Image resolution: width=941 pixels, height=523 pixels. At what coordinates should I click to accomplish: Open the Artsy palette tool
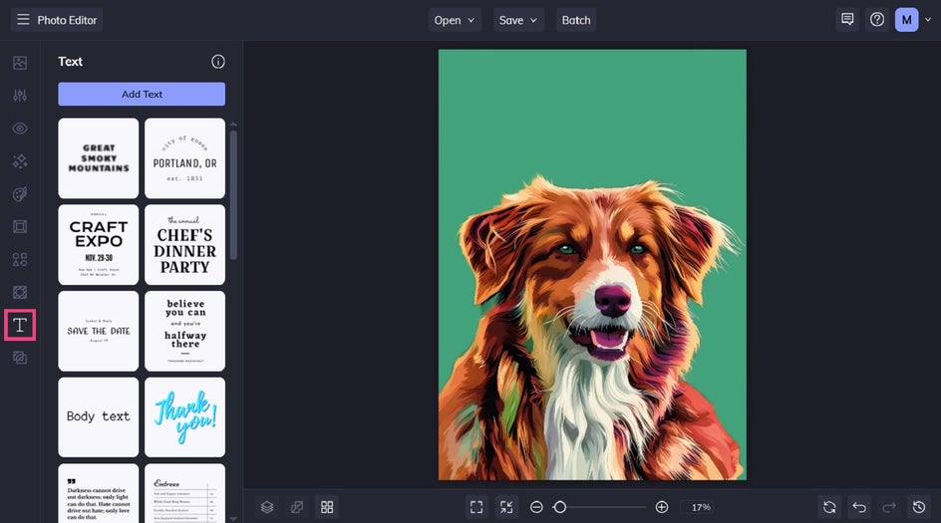[x=20, y=193]
